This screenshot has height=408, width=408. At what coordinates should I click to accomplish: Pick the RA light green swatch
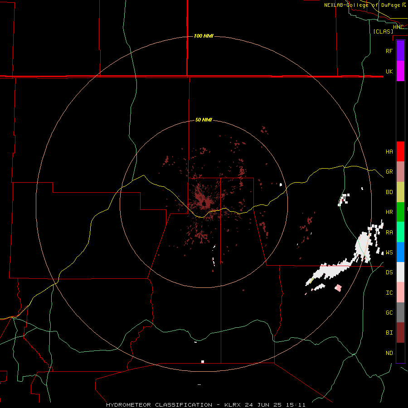pyautogui.click(x=400, y=232)
